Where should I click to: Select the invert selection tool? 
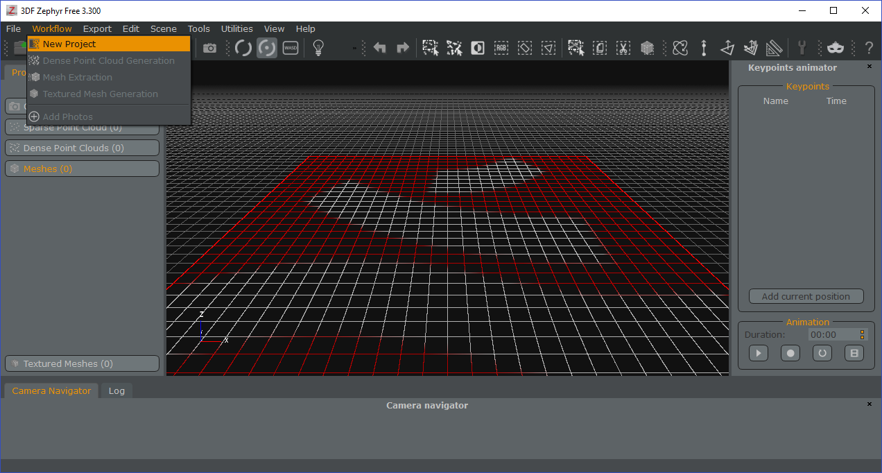(x=576, y=48)
